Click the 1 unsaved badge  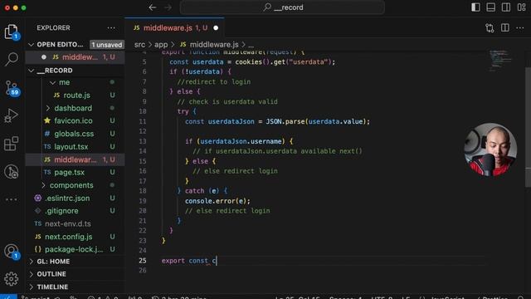pos(107,45)
